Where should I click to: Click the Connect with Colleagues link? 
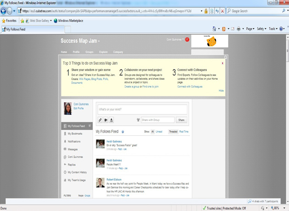coord(190,86)
